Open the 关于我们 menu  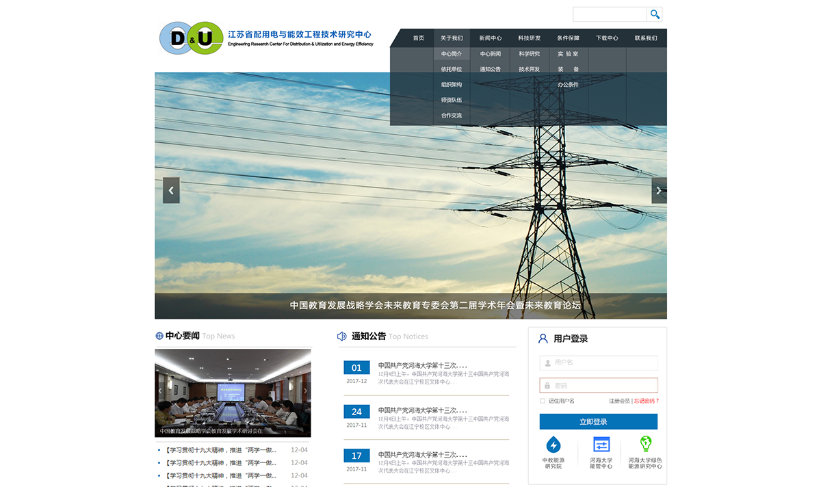click(452, 38)
